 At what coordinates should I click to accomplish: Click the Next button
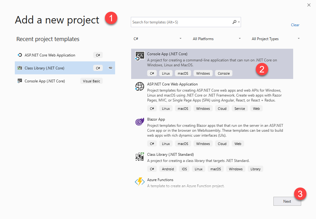point(287,201)
